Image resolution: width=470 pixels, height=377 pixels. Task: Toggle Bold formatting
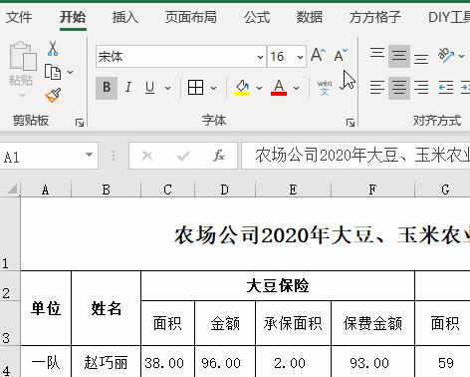point(107,88)
